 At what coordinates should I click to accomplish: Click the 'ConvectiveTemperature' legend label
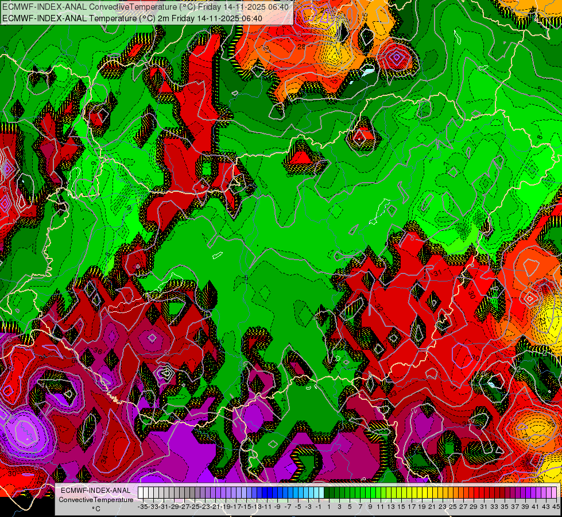coord(96,500)
